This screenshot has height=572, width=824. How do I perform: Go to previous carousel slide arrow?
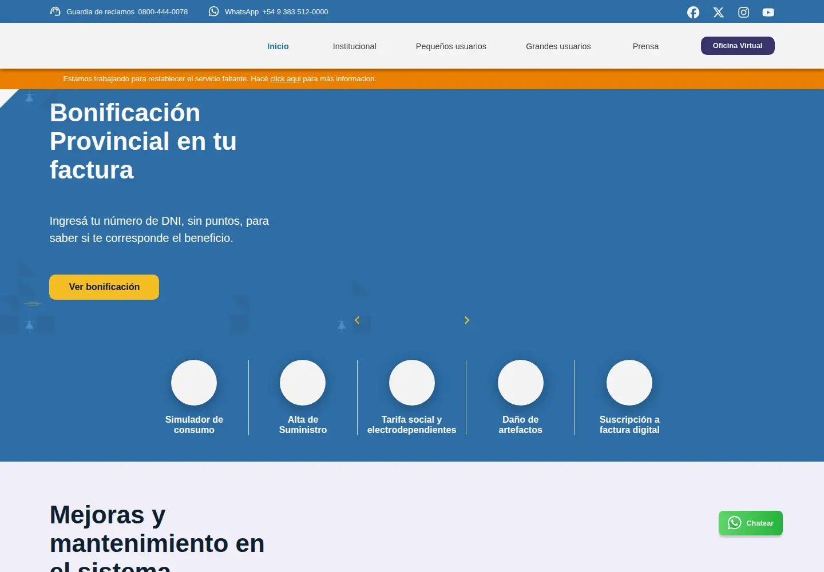(x=357, y=320)
